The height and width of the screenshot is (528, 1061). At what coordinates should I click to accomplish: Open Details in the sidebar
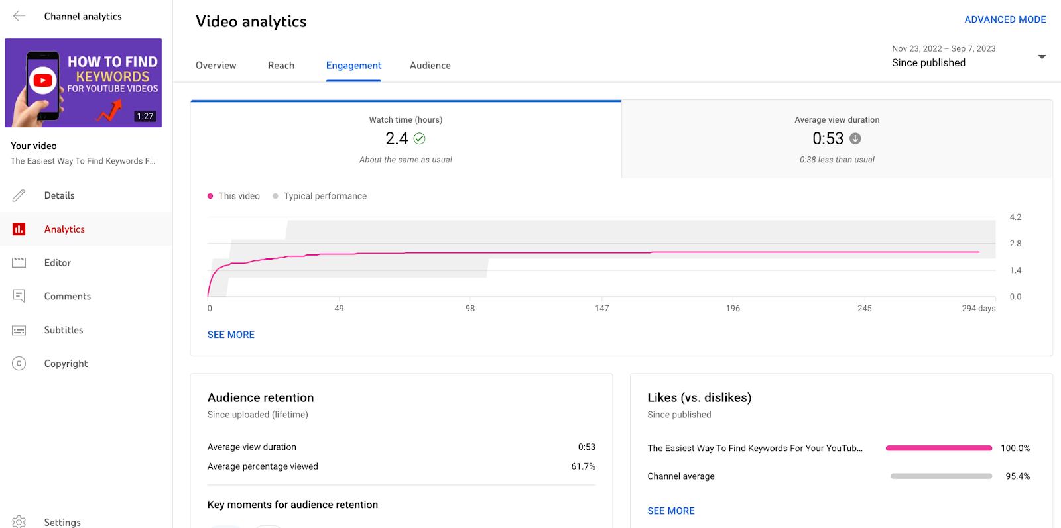pos(86,195)
